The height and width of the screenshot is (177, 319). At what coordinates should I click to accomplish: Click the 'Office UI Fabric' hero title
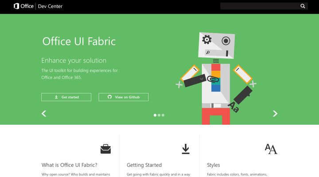[79, 42]
